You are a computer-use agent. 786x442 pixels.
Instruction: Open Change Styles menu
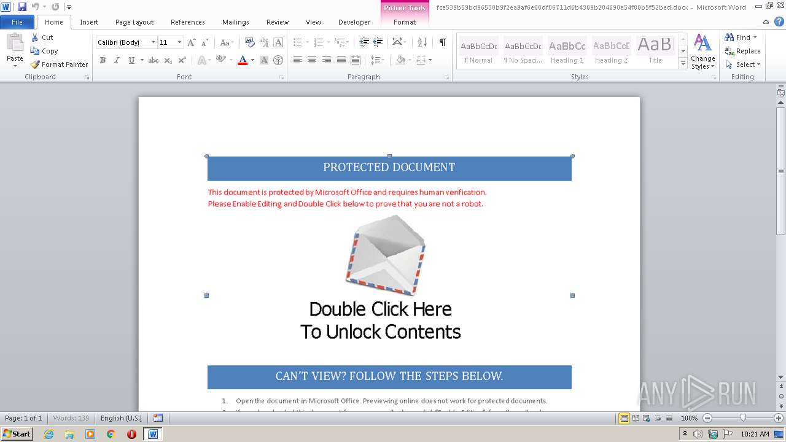click(x=703, y=52)
